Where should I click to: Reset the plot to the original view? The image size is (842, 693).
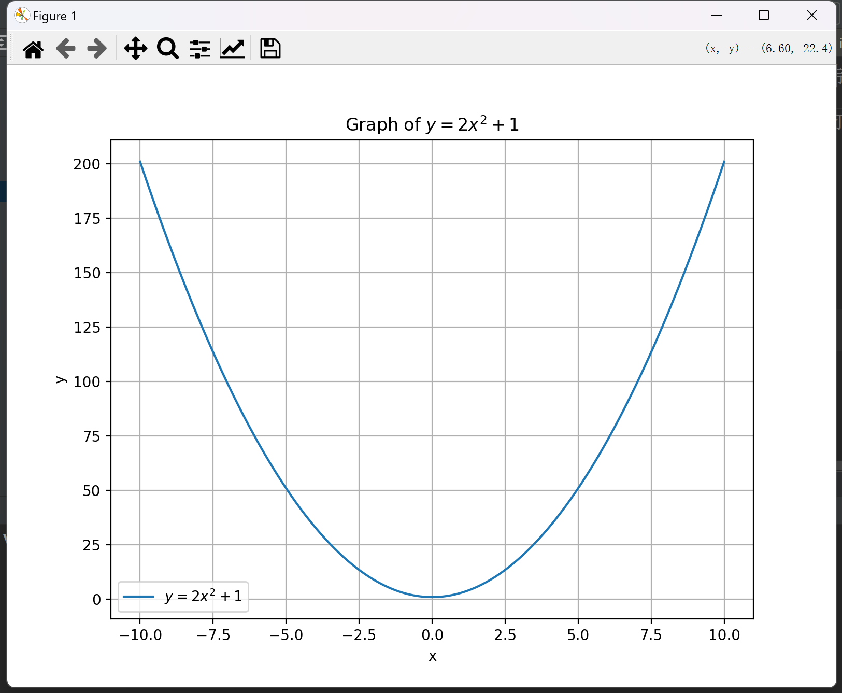pyautogui.click(x=33, y=49)
